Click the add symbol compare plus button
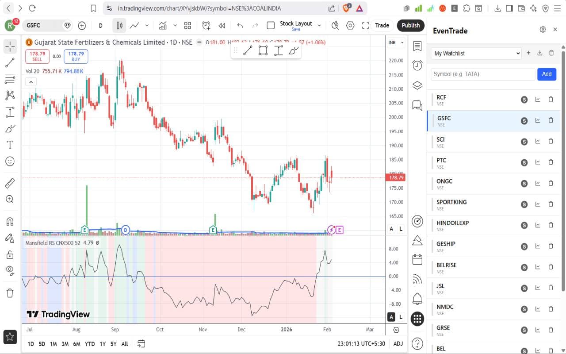This screenshot has width=566, height=354. point(82,26)
